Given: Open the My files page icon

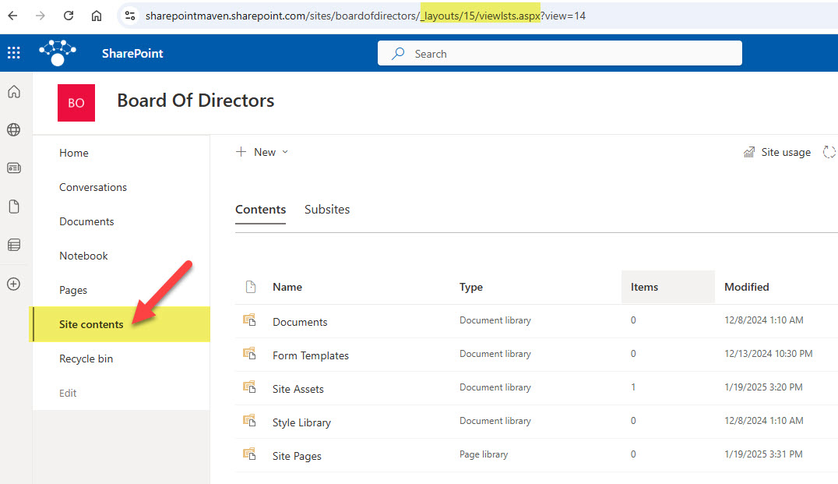Looking at the screenshot, I should (14, 207).
